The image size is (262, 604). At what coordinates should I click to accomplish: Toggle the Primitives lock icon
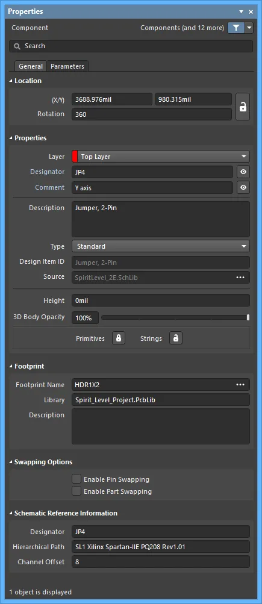(119, 338)
